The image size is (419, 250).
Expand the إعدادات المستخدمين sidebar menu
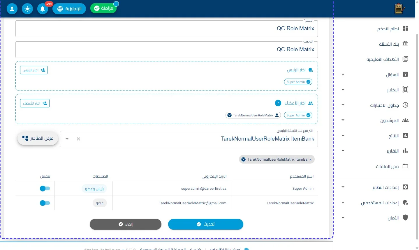pyautogui.click(x=343, y=203)
